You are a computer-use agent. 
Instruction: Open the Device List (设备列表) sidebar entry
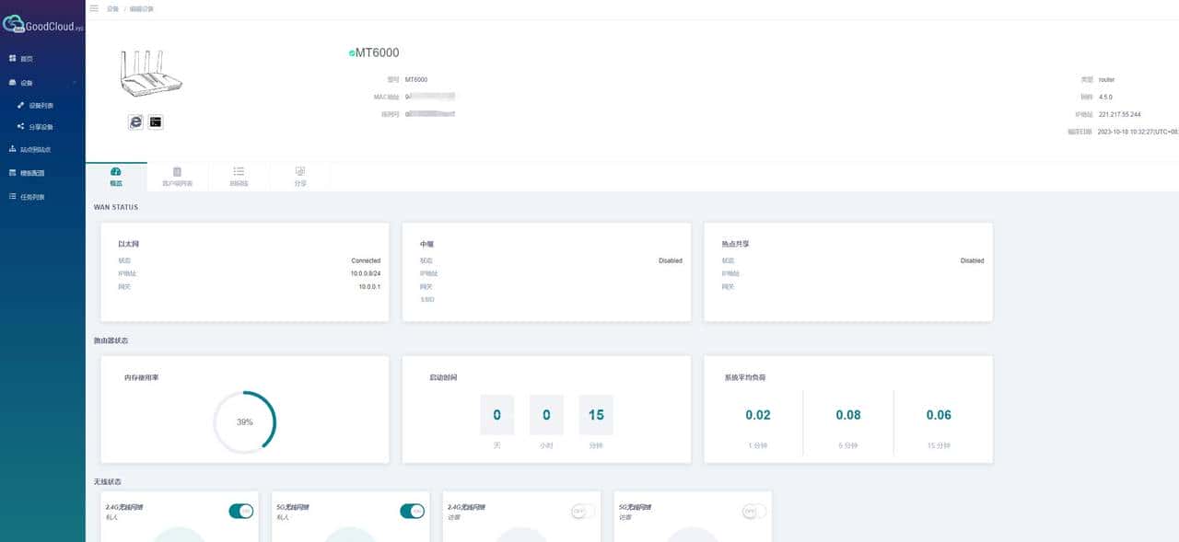point(41,105)
